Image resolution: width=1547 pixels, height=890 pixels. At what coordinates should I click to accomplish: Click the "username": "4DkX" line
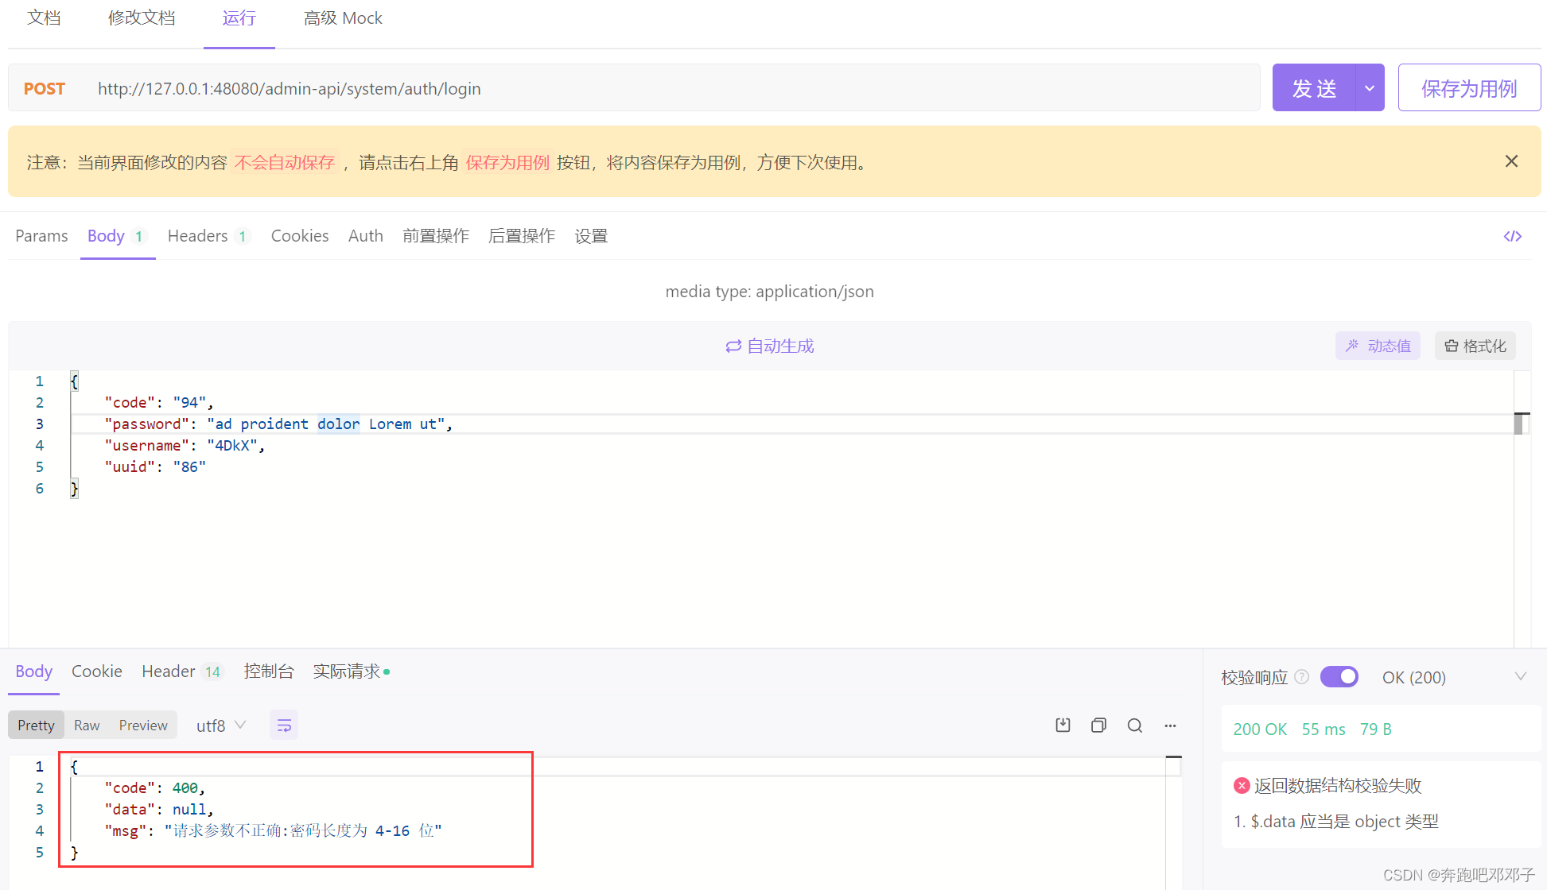tap(185, 446)
